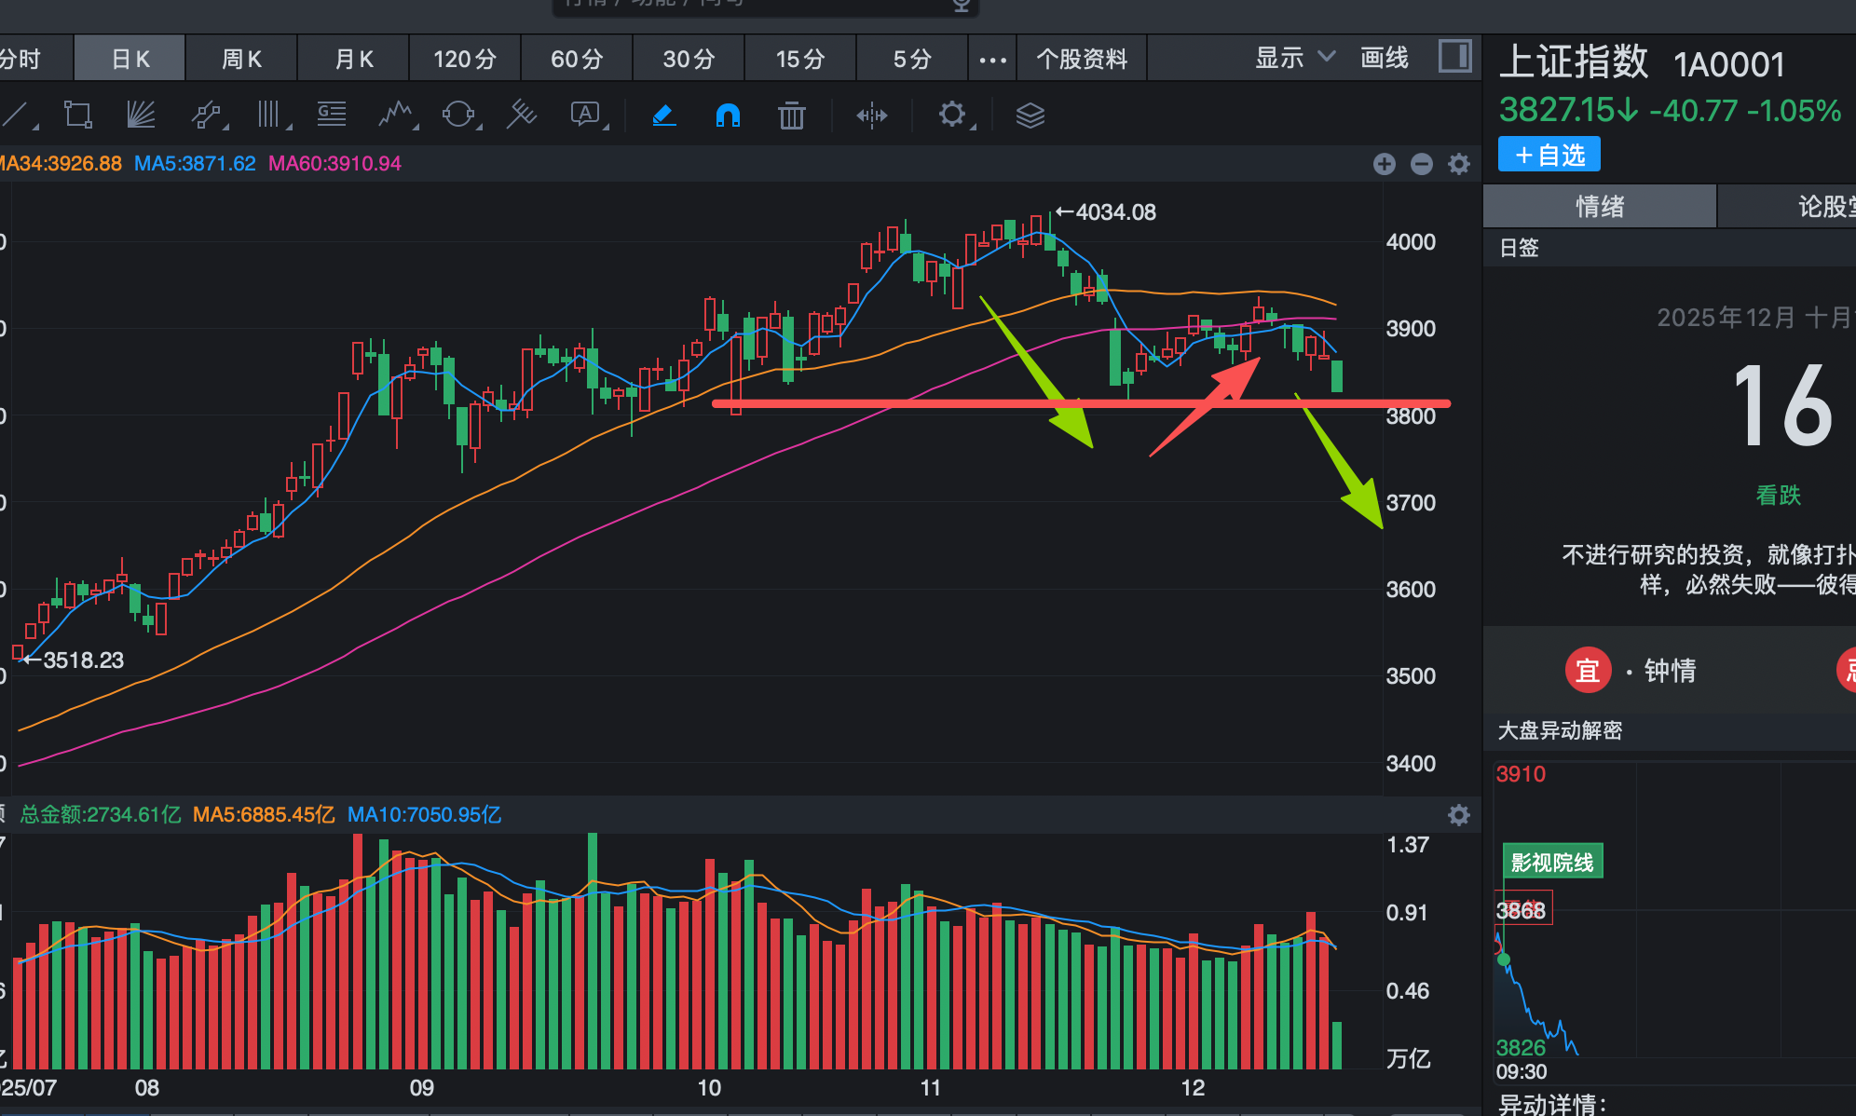Select the rectangle drawing tool
Viewport: 1856px width, 1116px height.
tap(77, 115)
